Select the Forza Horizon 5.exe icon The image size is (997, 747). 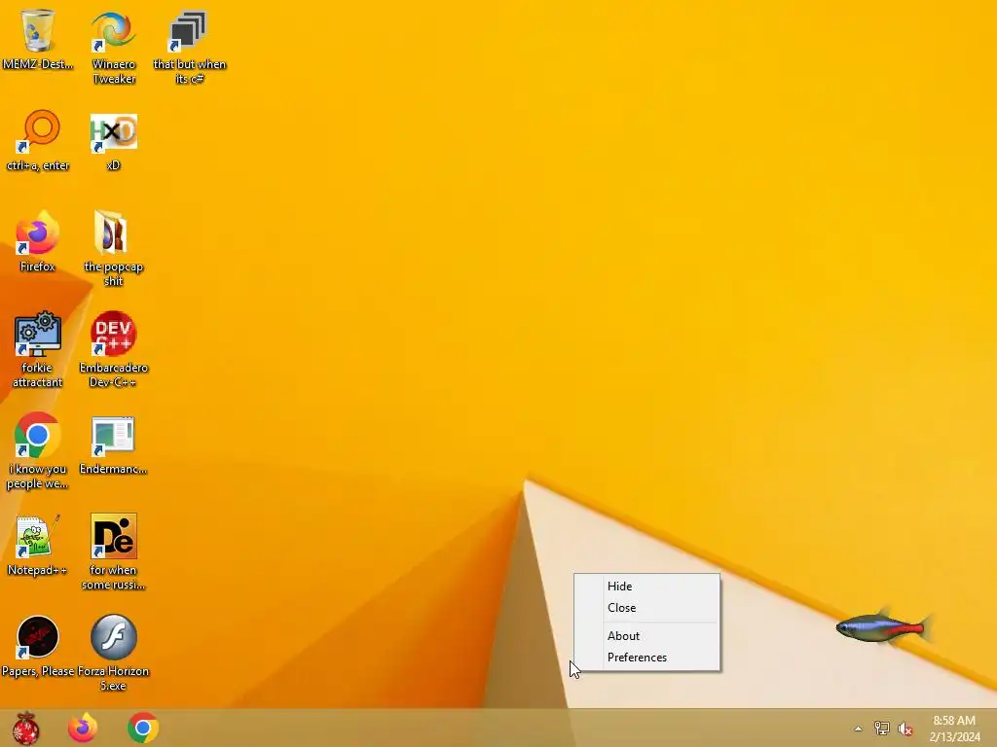pyautogui.click(x=113, y=653)
